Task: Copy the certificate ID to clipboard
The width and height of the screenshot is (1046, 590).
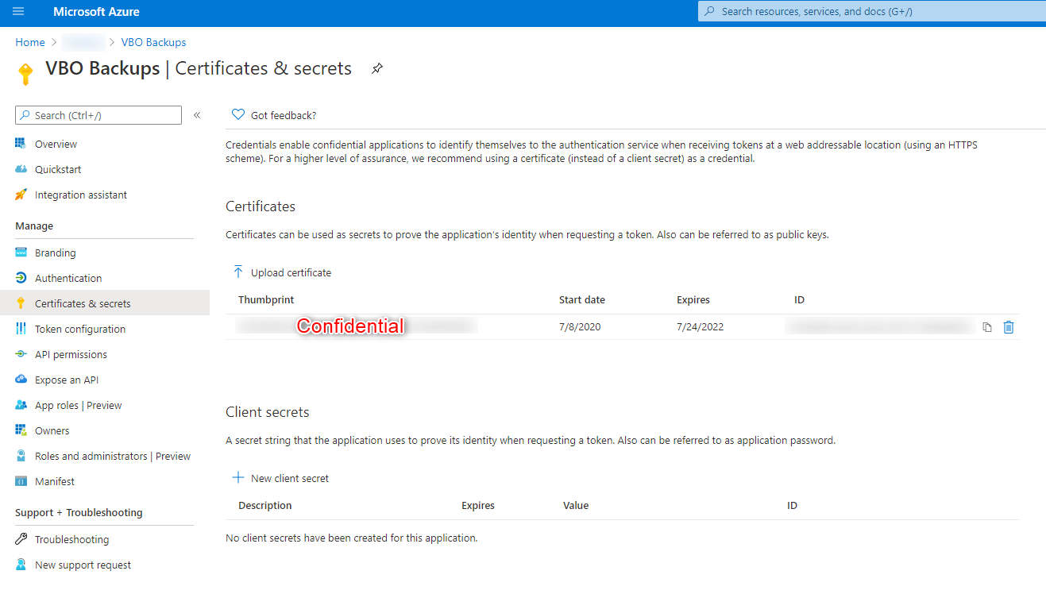Action: tap(987, 327)
